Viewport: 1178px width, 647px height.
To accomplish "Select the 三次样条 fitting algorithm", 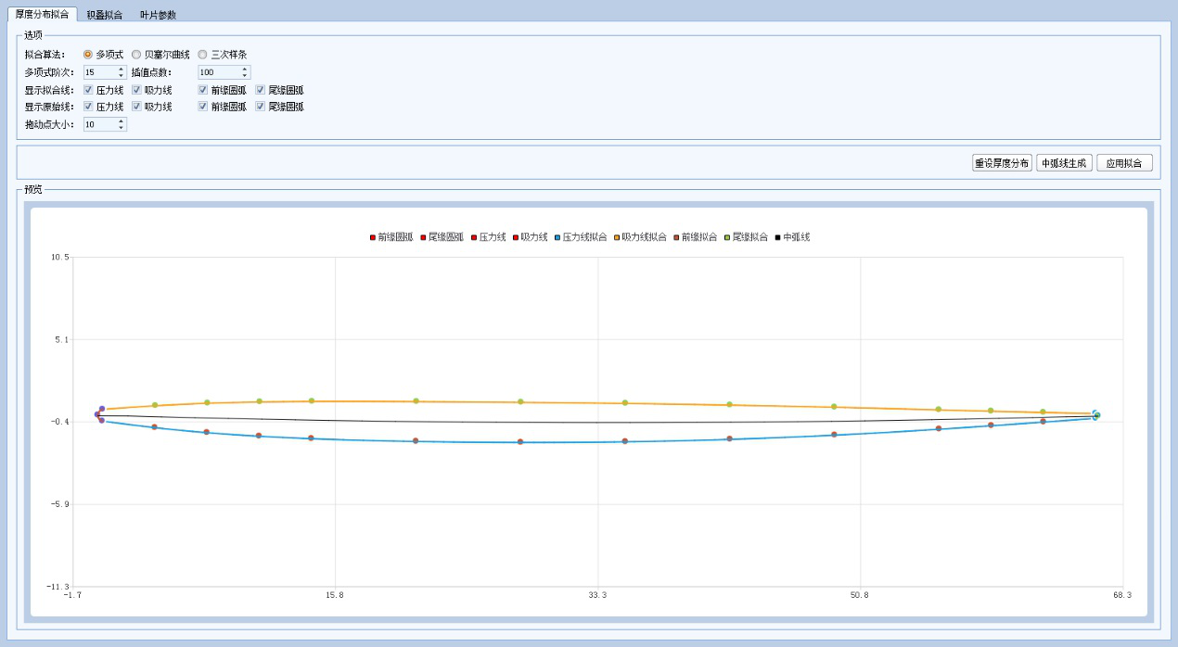I will click(x=222, y=55).
